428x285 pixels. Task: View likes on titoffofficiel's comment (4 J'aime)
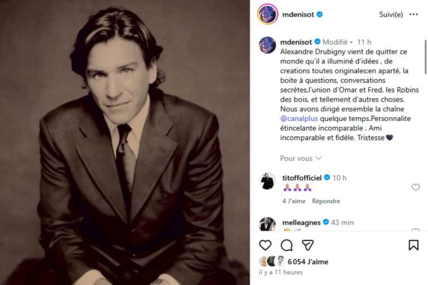coord(293,201)
